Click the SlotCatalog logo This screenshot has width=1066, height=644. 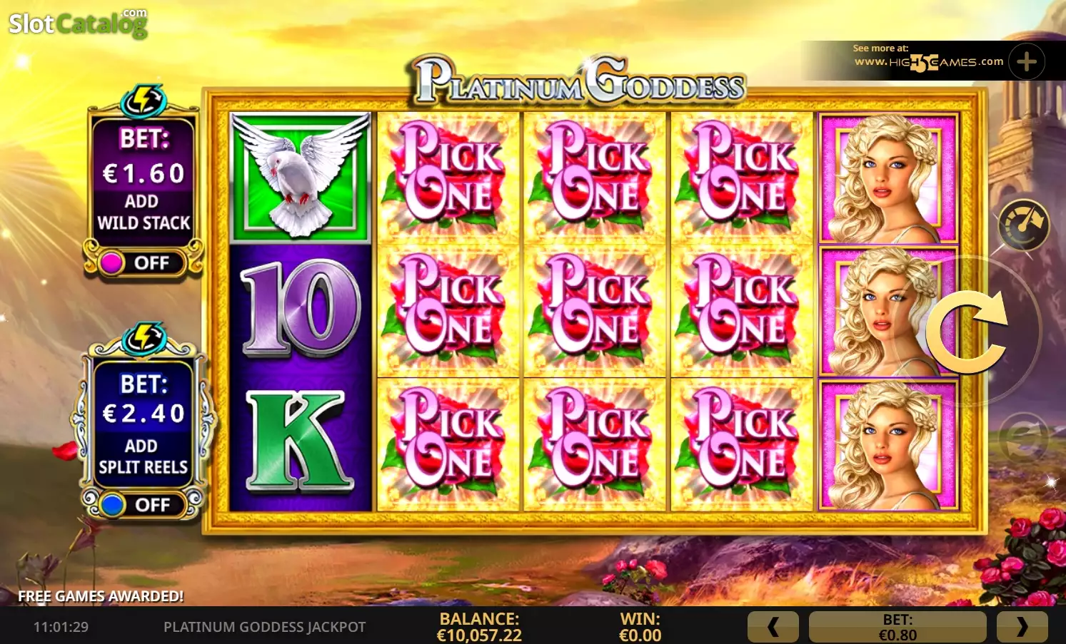tap(79, 23)
